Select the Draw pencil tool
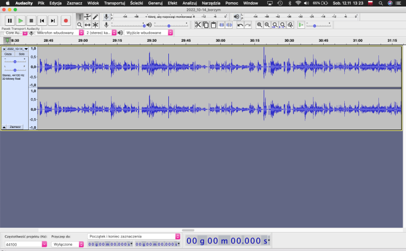 95,17
